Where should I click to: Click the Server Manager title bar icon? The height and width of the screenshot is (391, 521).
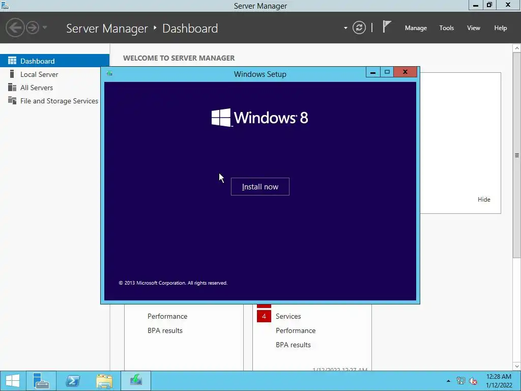(x=5, y=5)
